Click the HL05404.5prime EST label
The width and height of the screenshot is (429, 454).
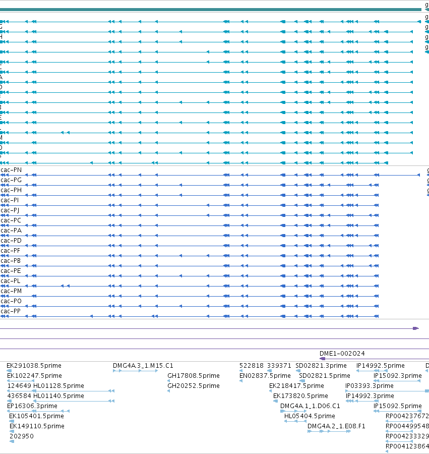pos(310,416)
